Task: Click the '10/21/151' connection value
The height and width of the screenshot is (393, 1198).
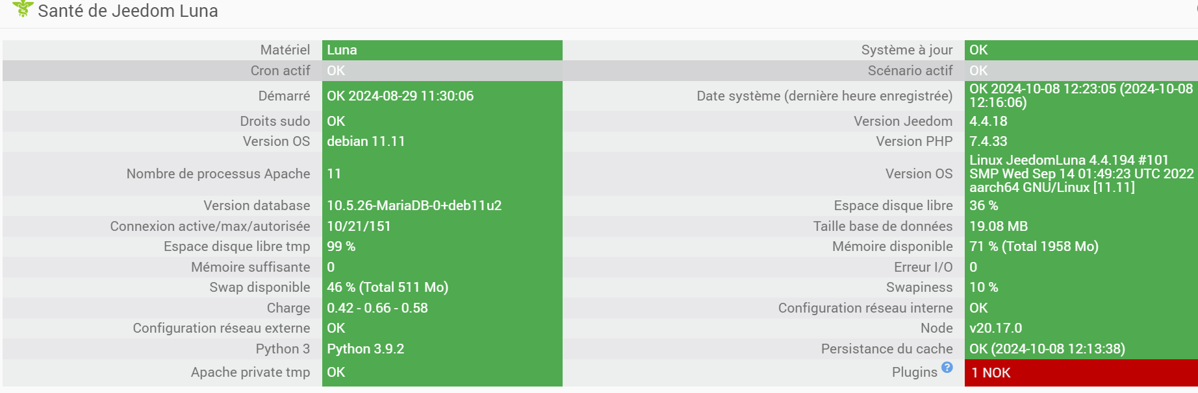Action: 359,226
